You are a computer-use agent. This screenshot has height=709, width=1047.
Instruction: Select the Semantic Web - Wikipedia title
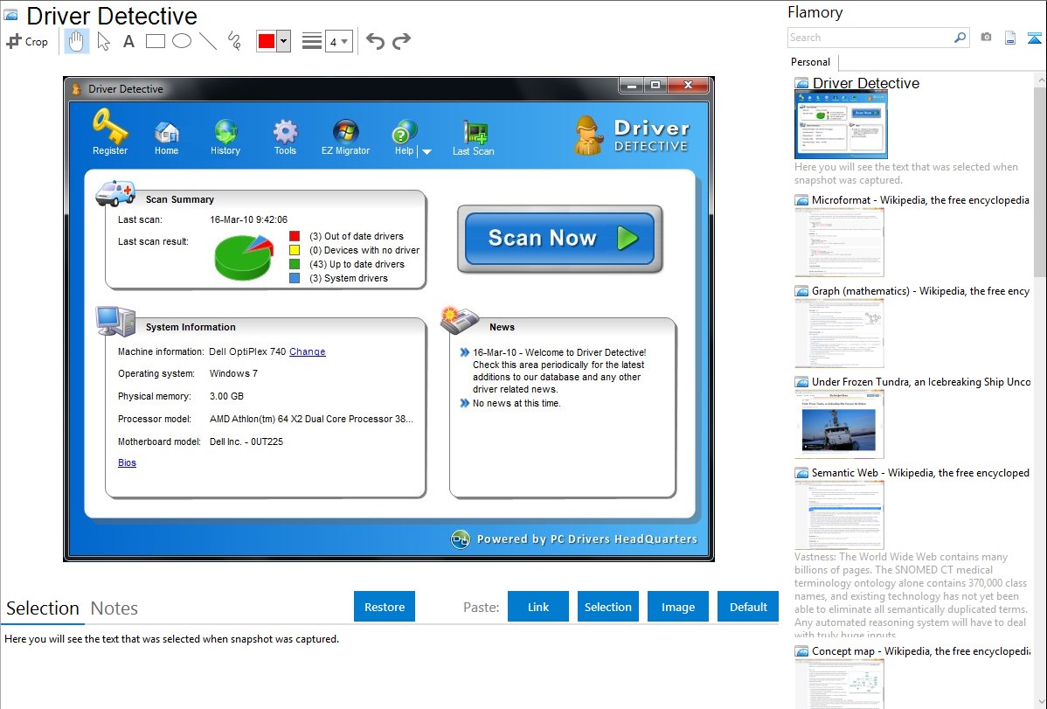click(x=920, y=472)
